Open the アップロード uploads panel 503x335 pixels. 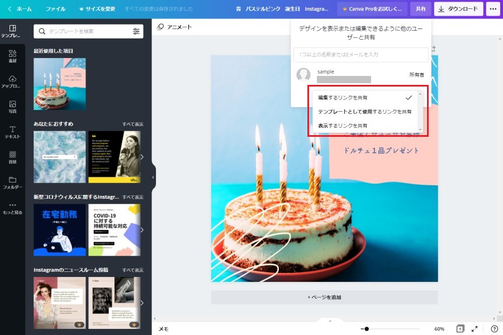pyautogui.click(x=12, y=82)
